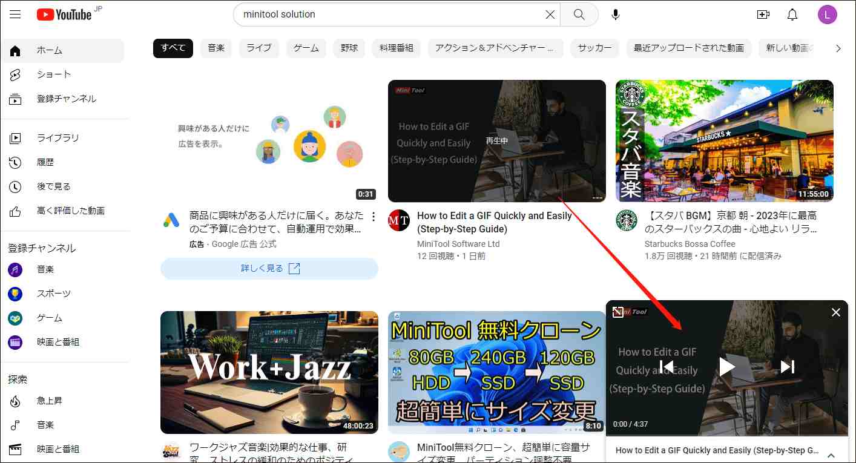Click the 詳しく見る button
856x463 pixels.
tap(269, 269)
